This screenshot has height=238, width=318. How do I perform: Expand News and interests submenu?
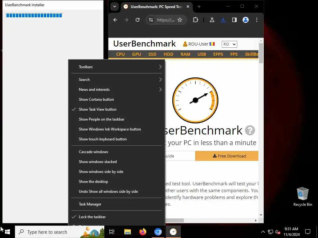[x=117, y=90]
